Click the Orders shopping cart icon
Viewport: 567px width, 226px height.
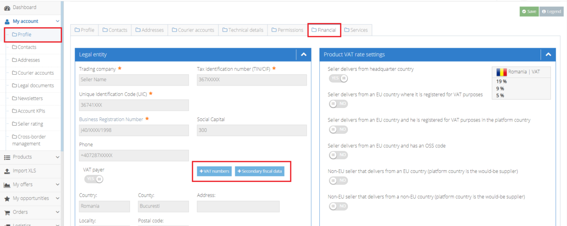[7, 212]
